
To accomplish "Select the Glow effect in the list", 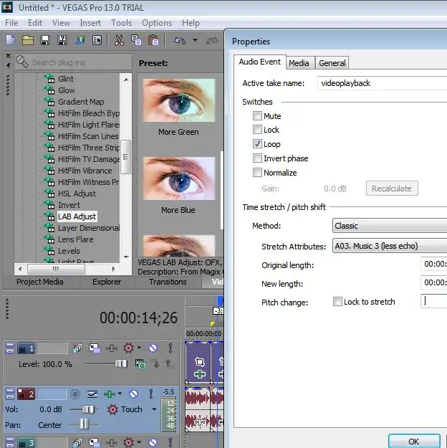I will click(67, 90).
